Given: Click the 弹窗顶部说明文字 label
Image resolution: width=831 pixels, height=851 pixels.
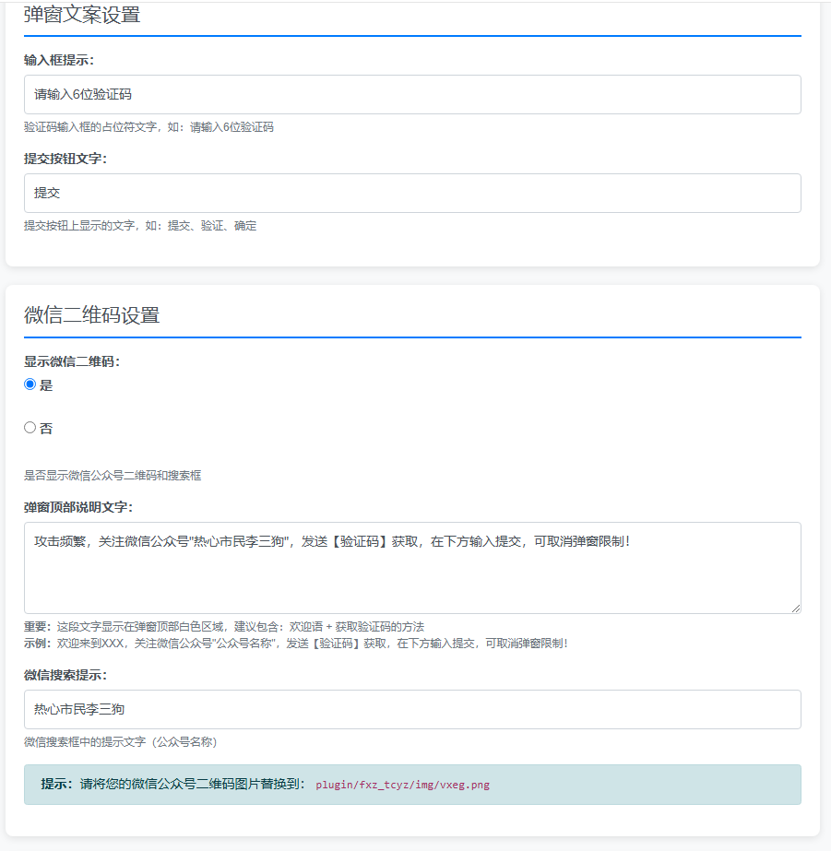Looking at the screenshot, I should pos(78,507).
